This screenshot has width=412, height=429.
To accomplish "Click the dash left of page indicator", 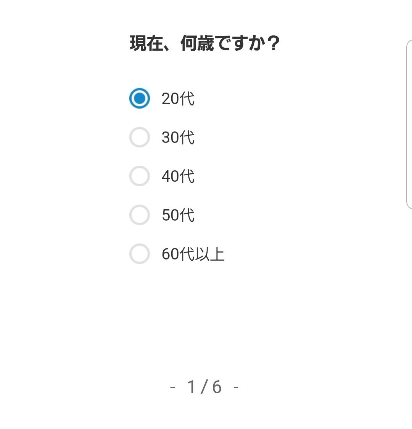I will pyautogui.click(x=172, y=387).
